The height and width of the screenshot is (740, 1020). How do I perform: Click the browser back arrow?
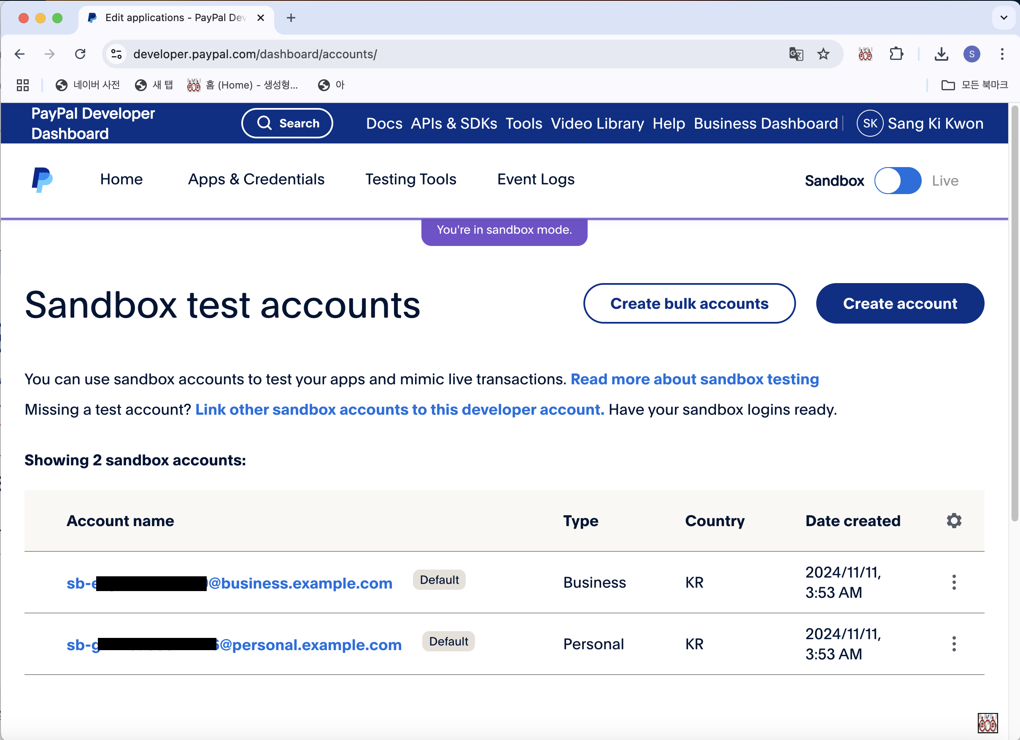click(x=20, y=54)
